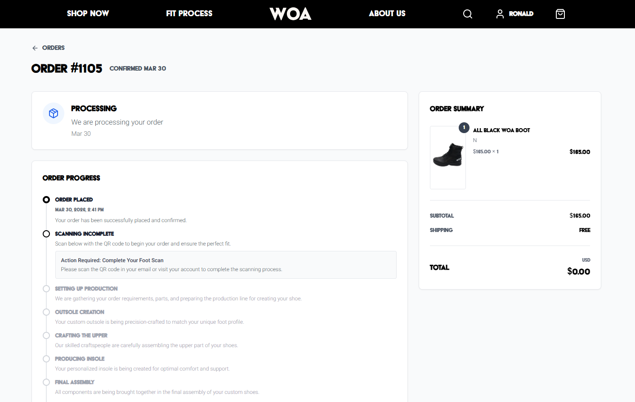
Task: Expand the Producing Insole step details
Action: coord(46,358)
